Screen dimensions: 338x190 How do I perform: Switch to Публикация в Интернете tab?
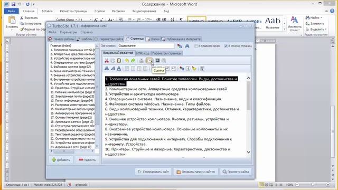tap(181, 39)
